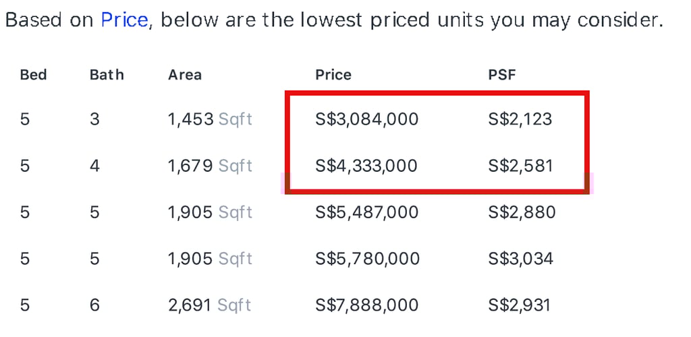Click the S$2,931 PSF value
The image size is (691, 337).
(520, 305)
